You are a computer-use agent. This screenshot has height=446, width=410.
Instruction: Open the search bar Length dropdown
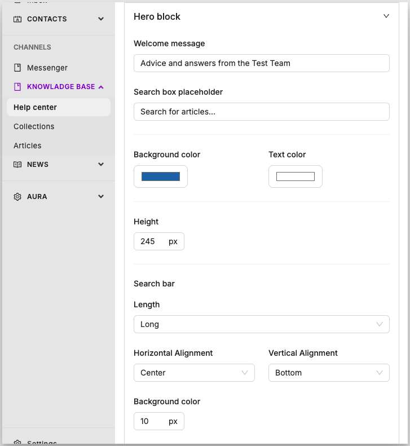[262, 324]
